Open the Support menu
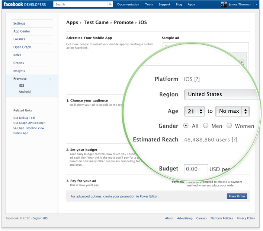The height and width of the screenshot is (231, 263). tap(164, 4)
